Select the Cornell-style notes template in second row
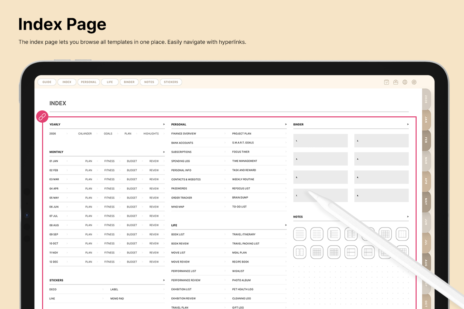 click(351, 252)
